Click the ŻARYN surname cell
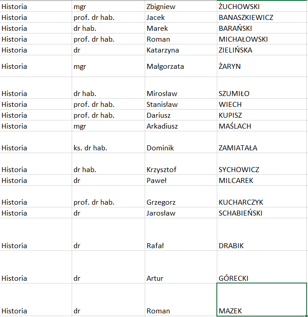This screenshot has height=317, width=308. (x=230, y=67)
